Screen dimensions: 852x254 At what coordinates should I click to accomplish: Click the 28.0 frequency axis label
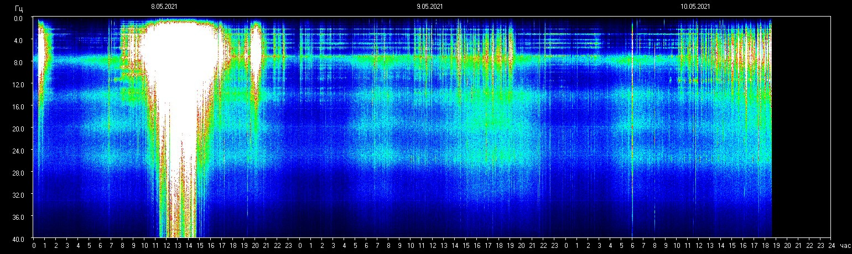point(18,172)
